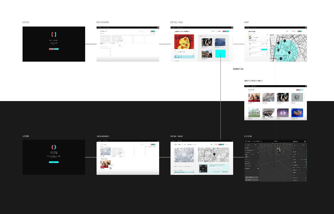Click the square bracket logo on top login screen
334x214 pixels.
point(54,34)
